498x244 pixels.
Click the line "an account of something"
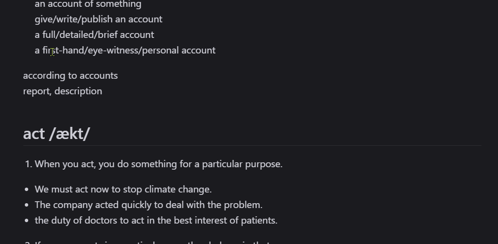click(88, 4)
